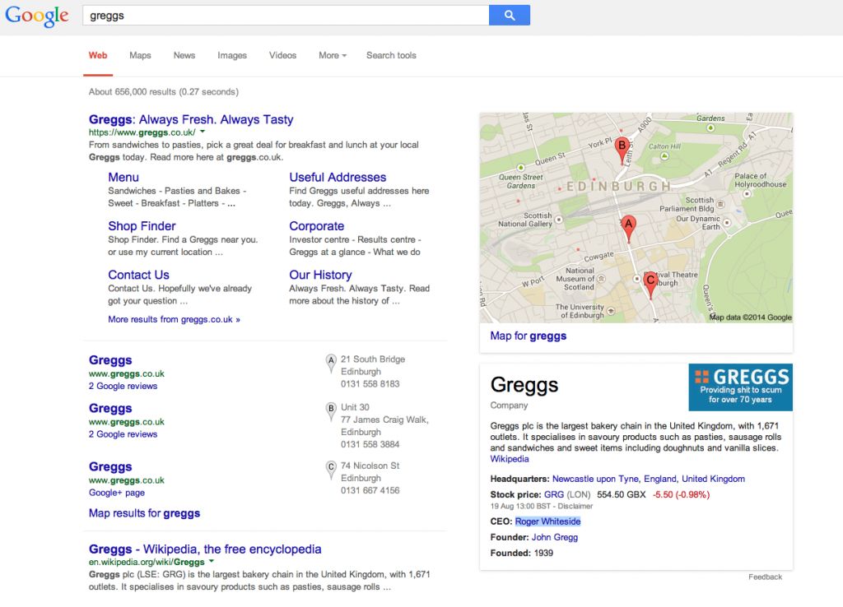Click the GRG (LON) stock price link

(555, 495)
